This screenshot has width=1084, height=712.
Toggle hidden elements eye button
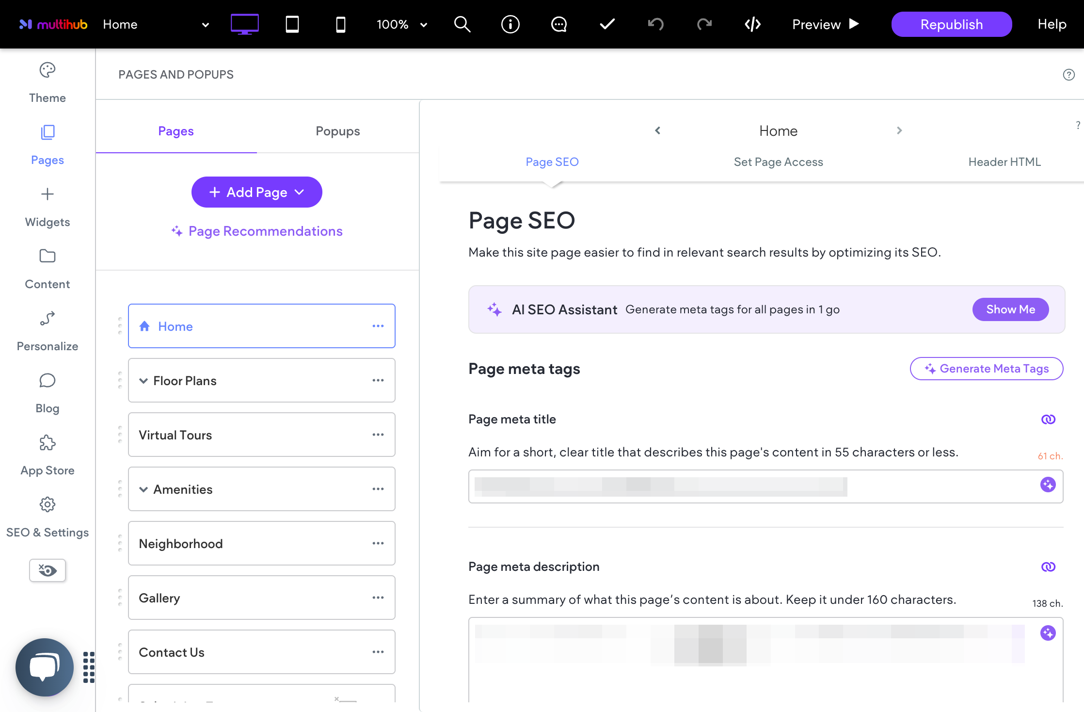tap(48, 570)
